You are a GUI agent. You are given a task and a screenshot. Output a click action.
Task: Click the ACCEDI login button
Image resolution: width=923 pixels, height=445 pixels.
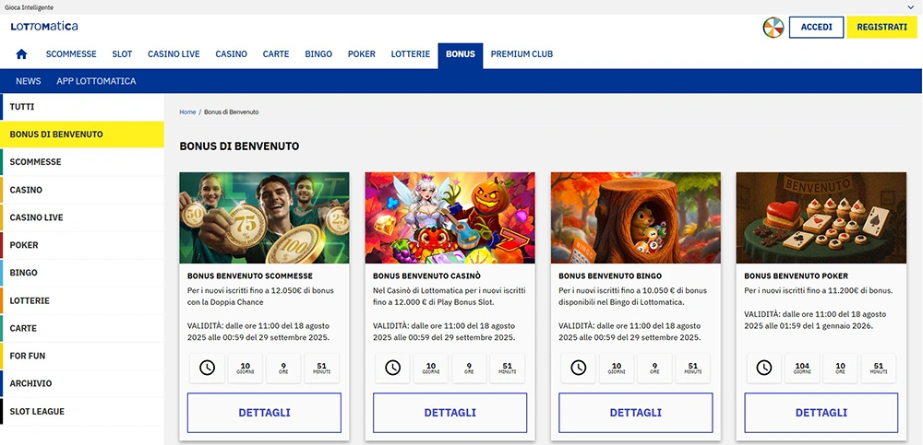pyautogui.click(x=817, y=27)
